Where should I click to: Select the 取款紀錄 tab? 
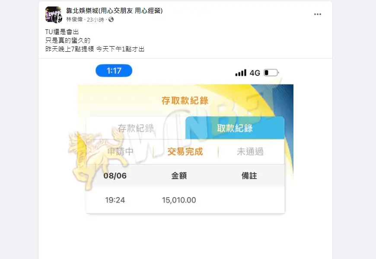(235, 128)
